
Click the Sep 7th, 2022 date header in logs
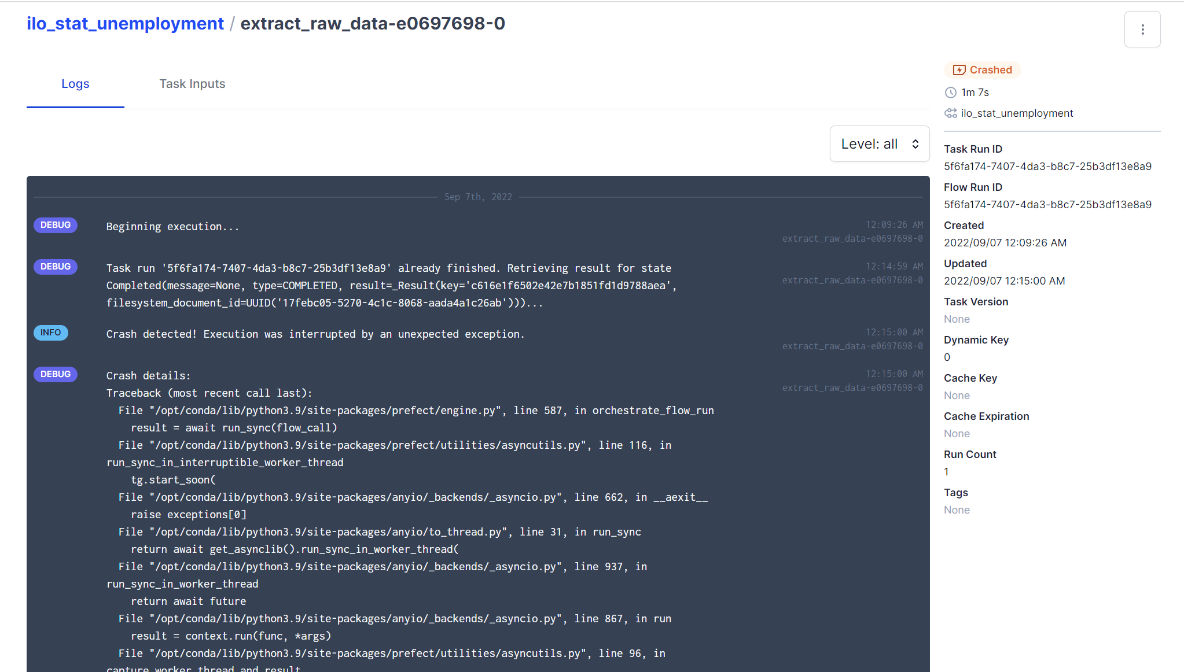[x=478, y=197]
